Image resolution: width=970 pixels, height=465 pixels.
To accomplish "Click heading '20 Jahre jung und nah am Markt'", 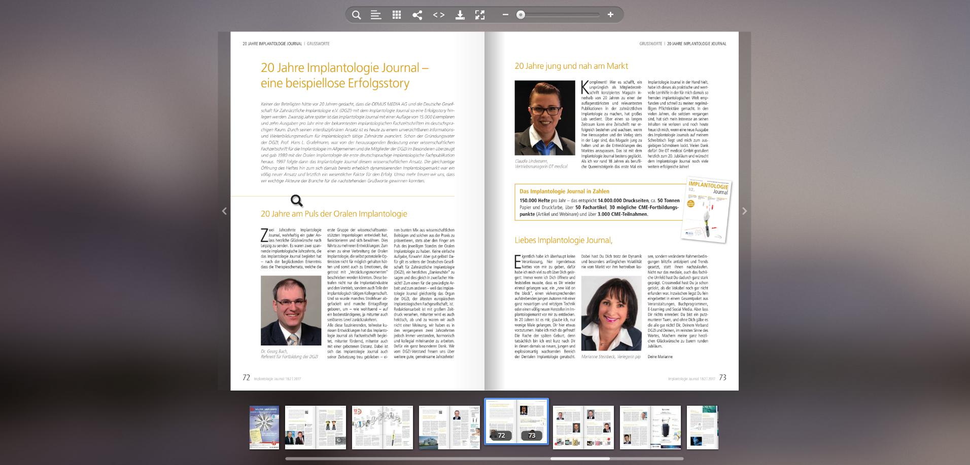I will click(x=571, y=66).
